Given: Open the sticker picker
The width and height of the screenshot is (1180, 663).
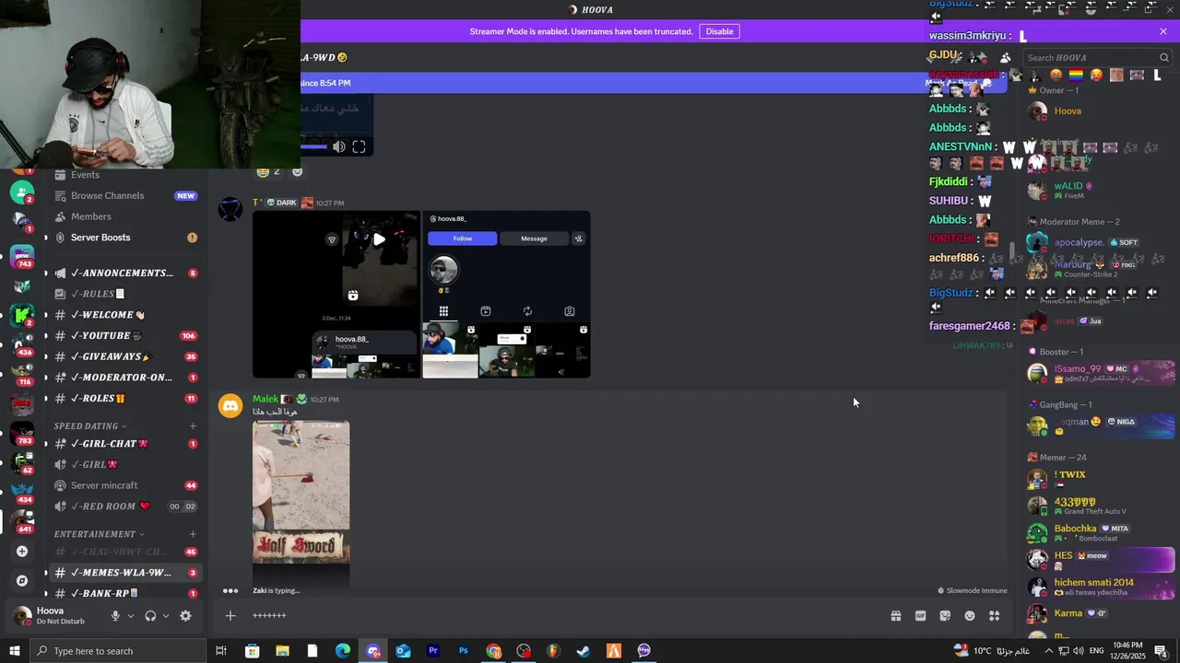Looking at the screenshot, I should [x=945, y=616].
